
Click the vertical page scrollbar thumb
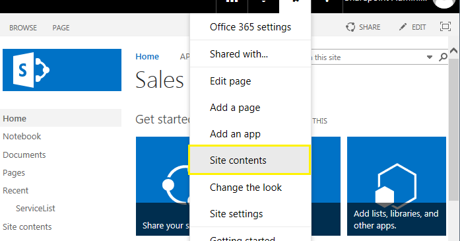pyautogui.click(x=454, y=129)
